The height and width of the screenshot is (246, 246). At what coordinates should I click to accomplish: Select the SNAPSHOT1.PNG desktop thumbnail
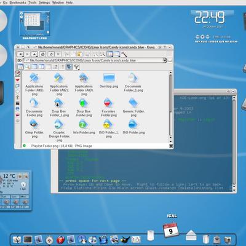[34, 25]
